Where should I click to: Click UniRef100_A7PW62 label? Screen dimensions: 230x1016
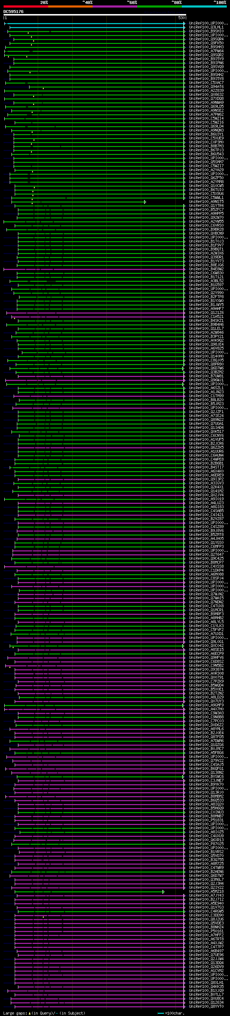(206, 114)
